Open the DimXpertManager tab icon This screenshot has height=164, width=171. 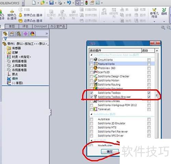[x=26, y=34]
